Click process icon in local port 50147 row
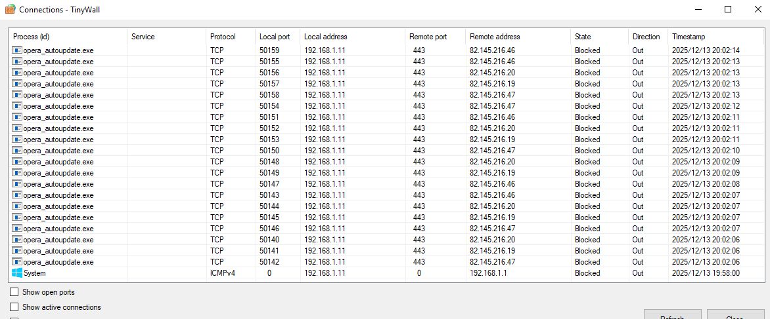The height and width of the screenshot is (319, 770). click(17, 184)
